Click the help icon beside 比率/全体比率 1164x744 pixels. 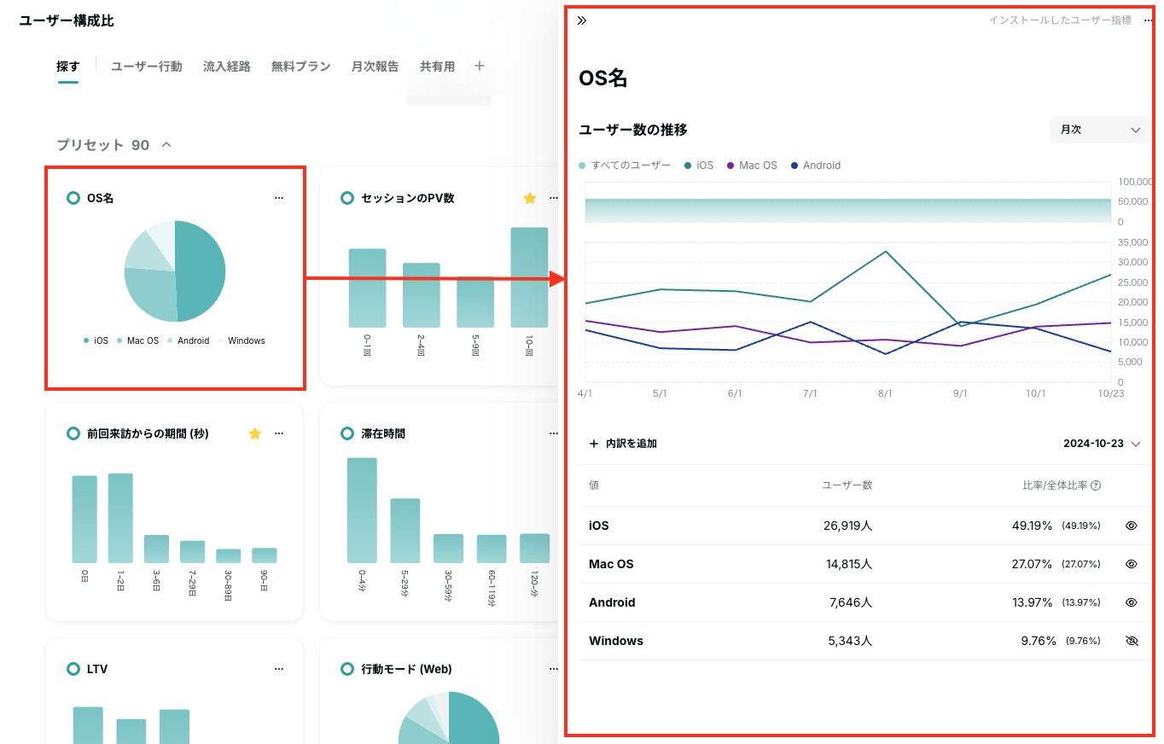[x=1096, y=485]
